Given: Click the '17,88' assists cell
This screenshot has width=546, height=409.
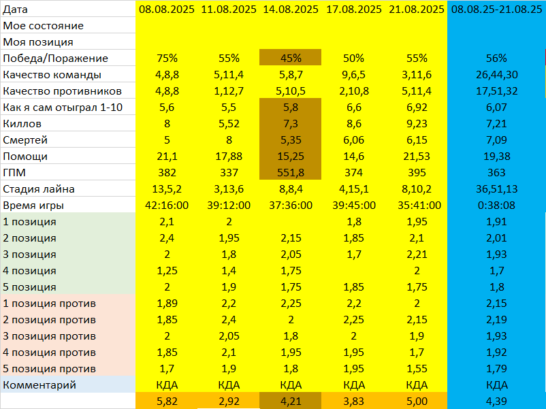Looking at the screenshot, I should pyautogui.click(x=229, y=156).
